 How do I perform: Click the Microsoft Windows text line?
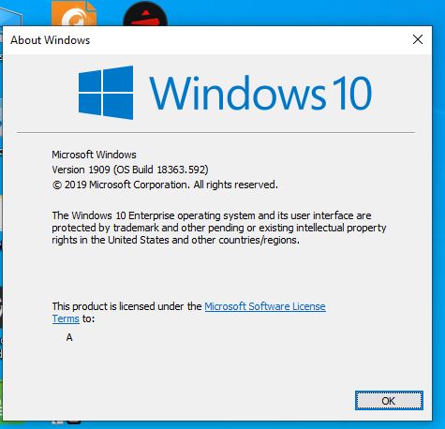(94, 155)
